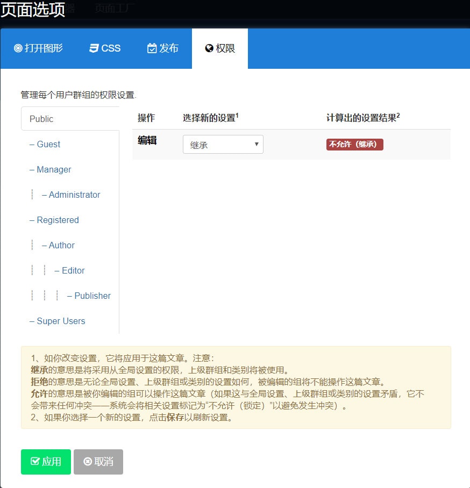Click the CSS3 shield icon
The width and height of the screenshot is (470, 488).
[x=94, y=48]
